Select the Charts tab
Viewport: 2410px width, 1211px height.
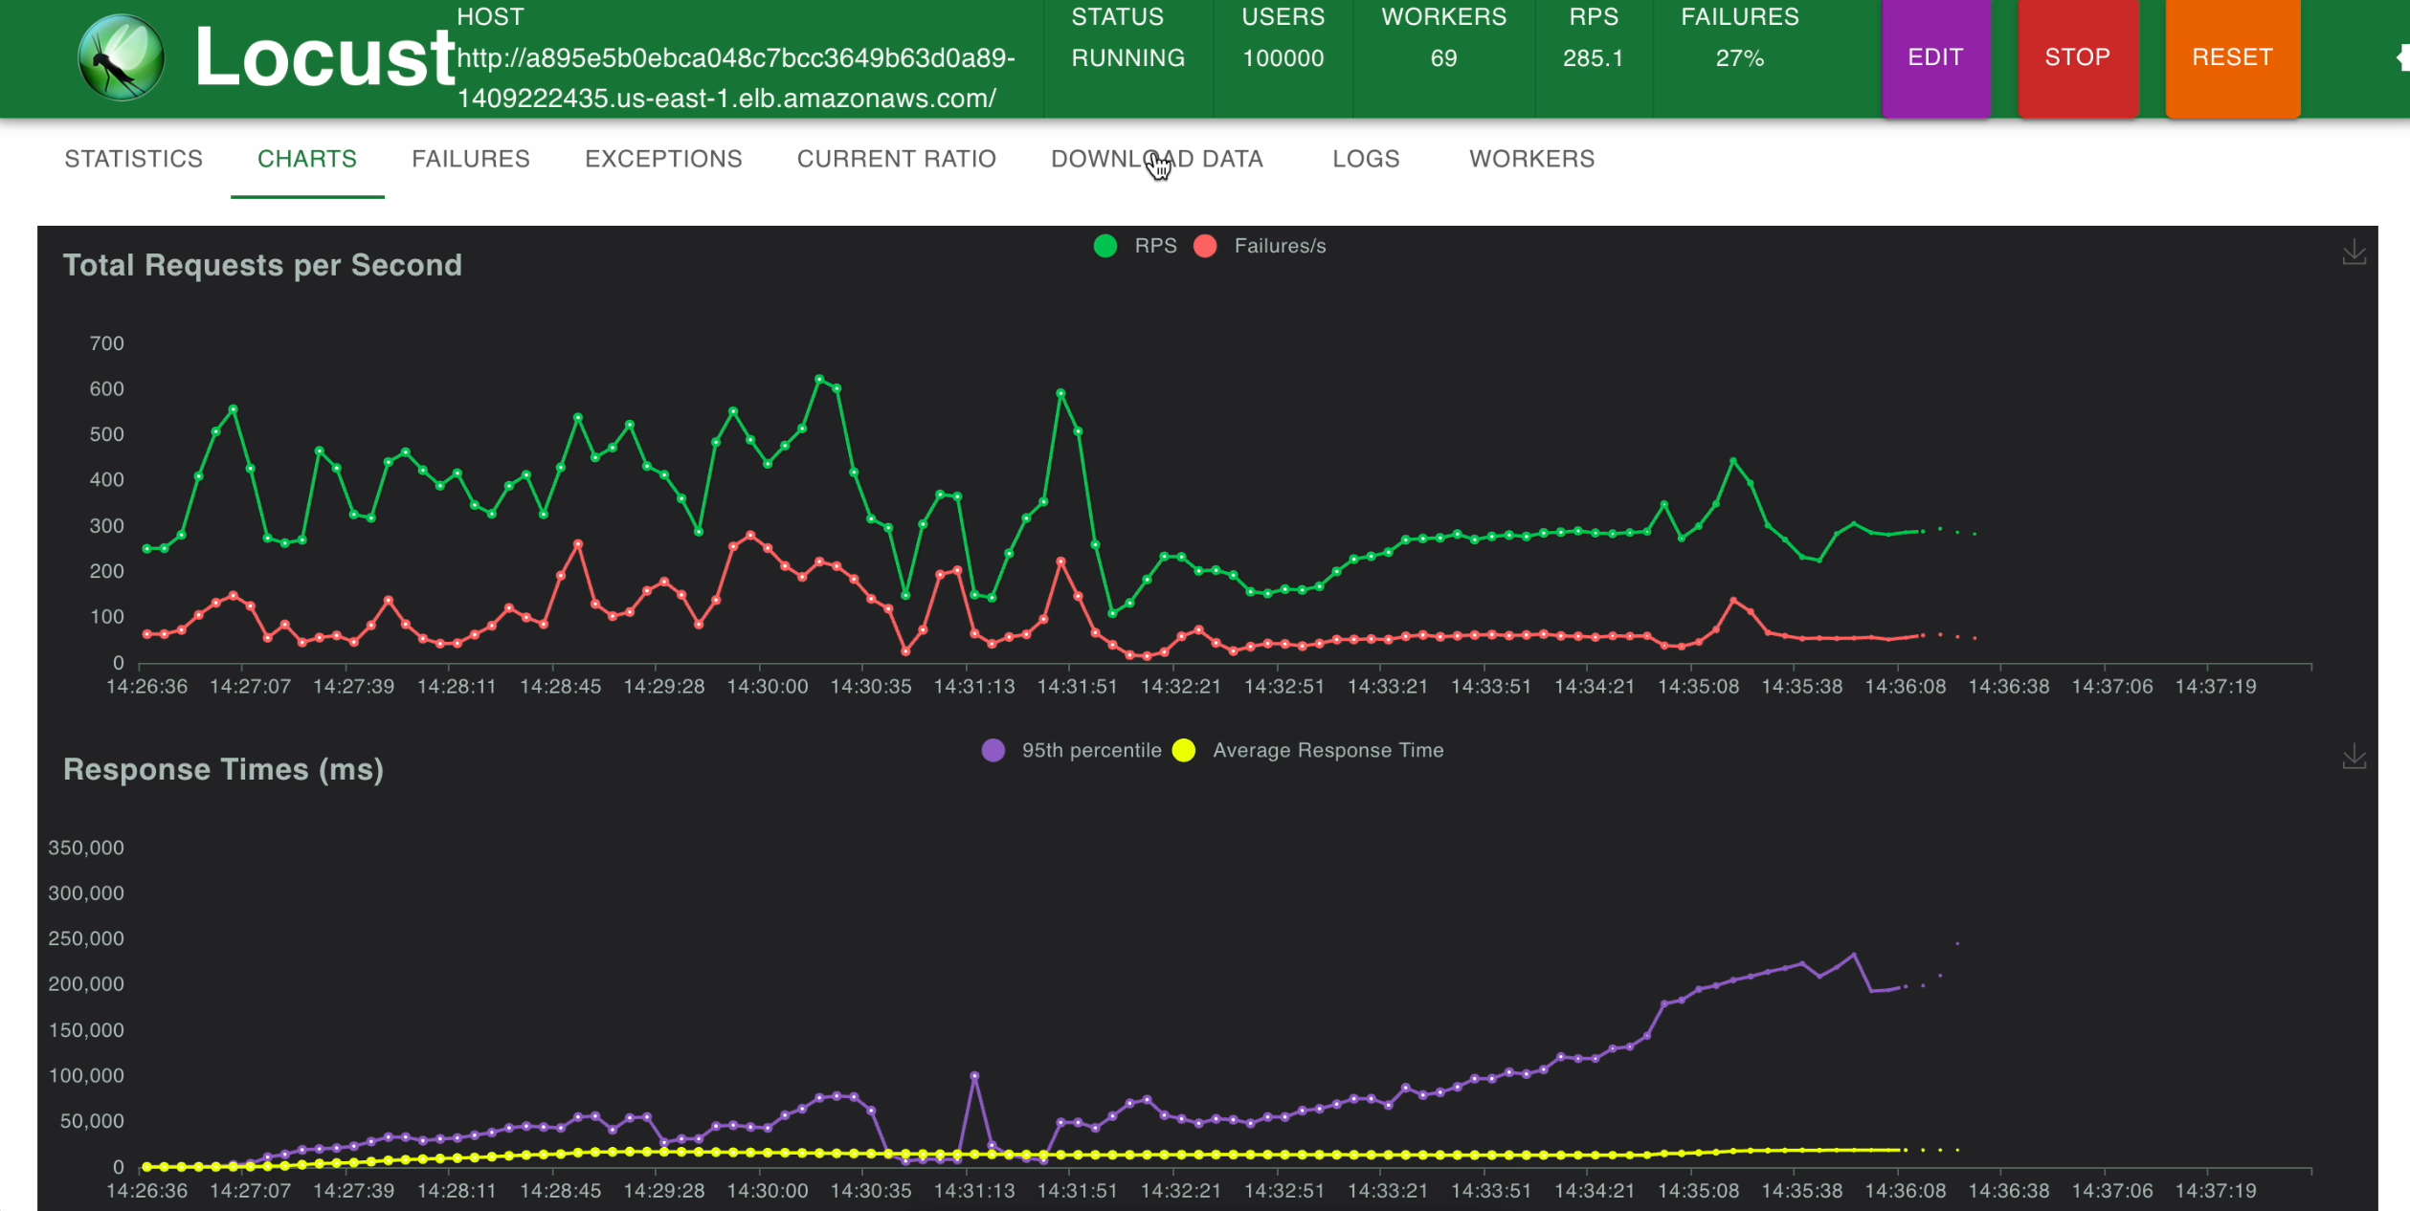(x=307, y=159)
